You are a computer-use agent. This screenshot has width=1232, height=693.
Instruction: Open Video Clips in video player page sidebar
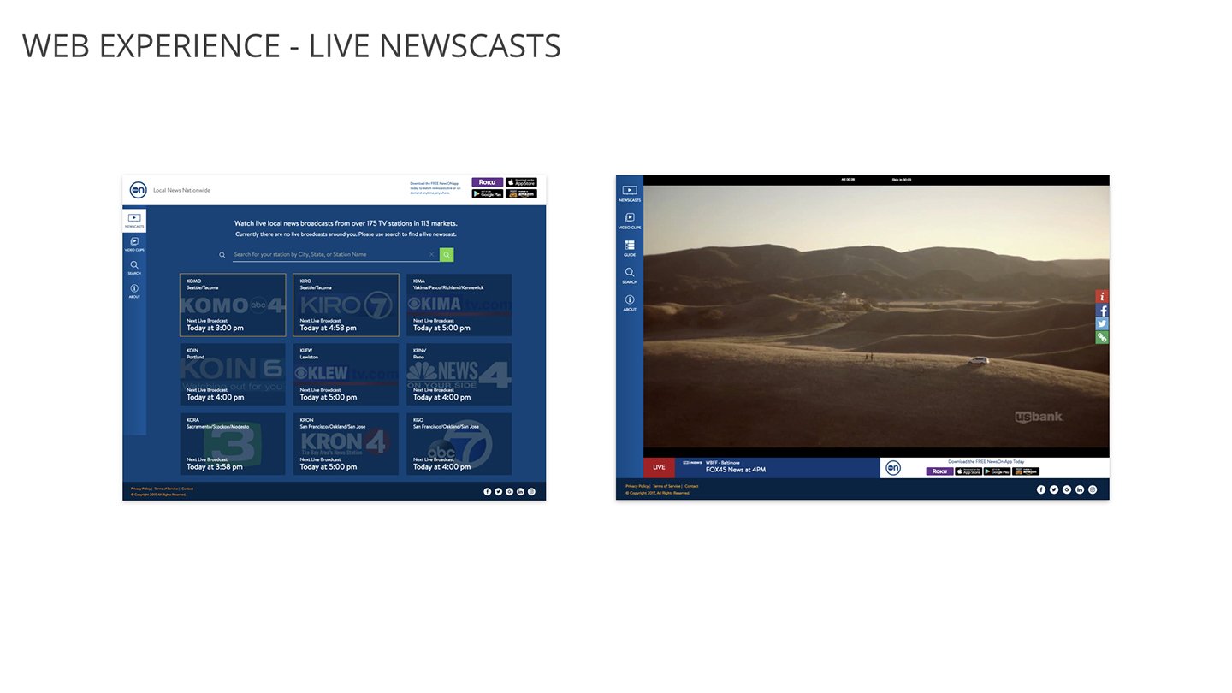630,221
